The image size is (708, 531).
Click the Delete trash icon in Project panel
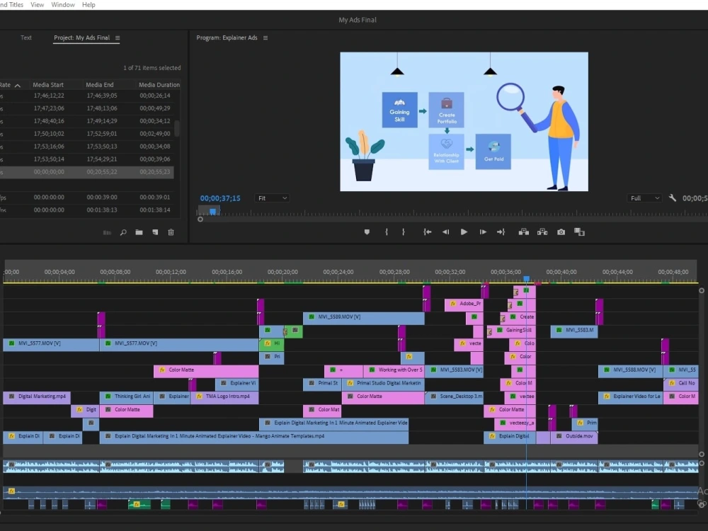pos(171,232)
